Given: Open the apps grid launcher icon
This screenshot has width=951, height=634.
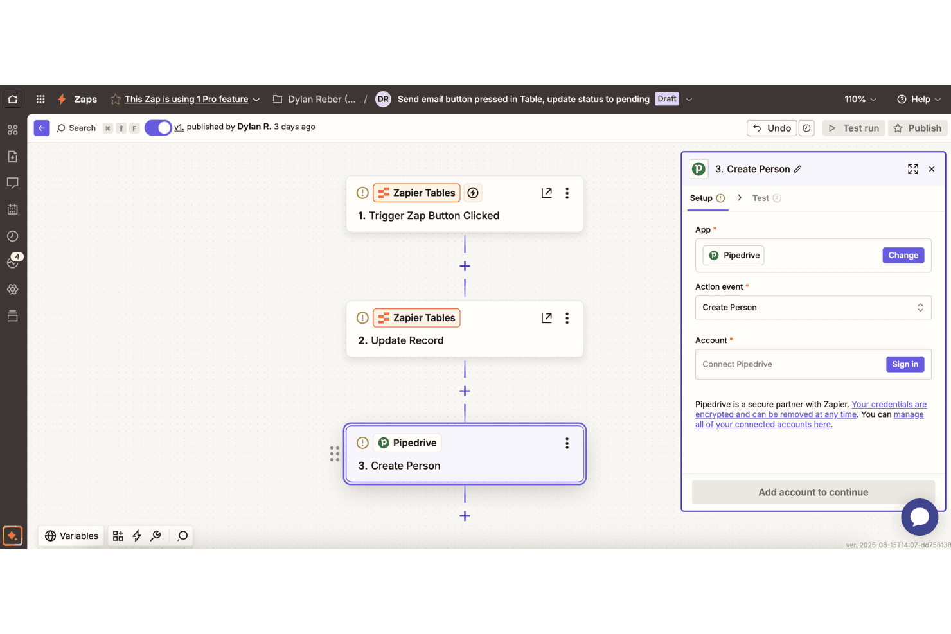Looking at the screenshot, I should (x=40, y=99).
